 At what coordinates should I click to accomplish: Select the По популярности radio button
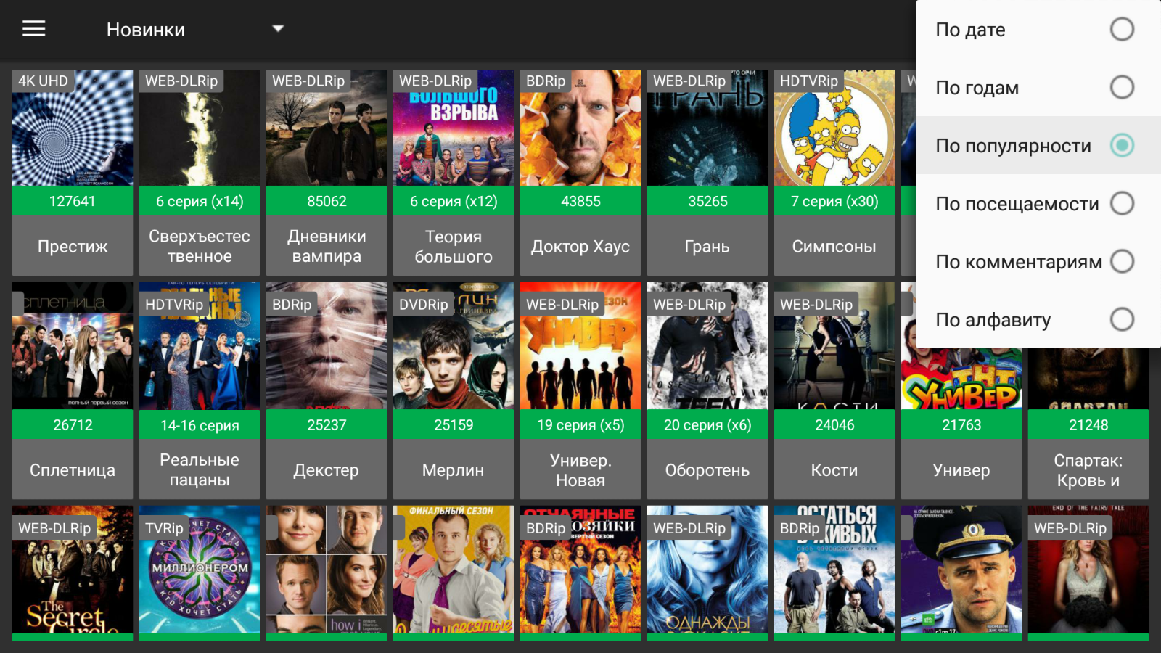point(1122,145)
